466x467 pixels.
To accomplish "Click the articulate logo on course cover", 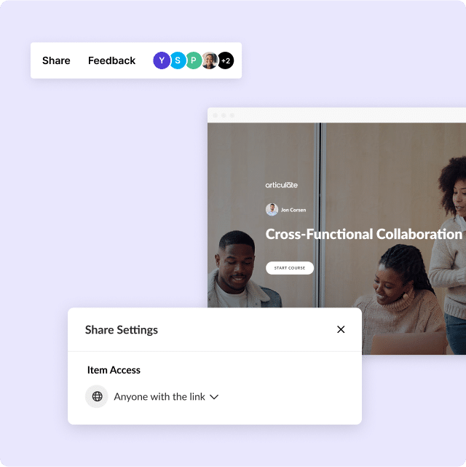I will click(x=282, y=185).
